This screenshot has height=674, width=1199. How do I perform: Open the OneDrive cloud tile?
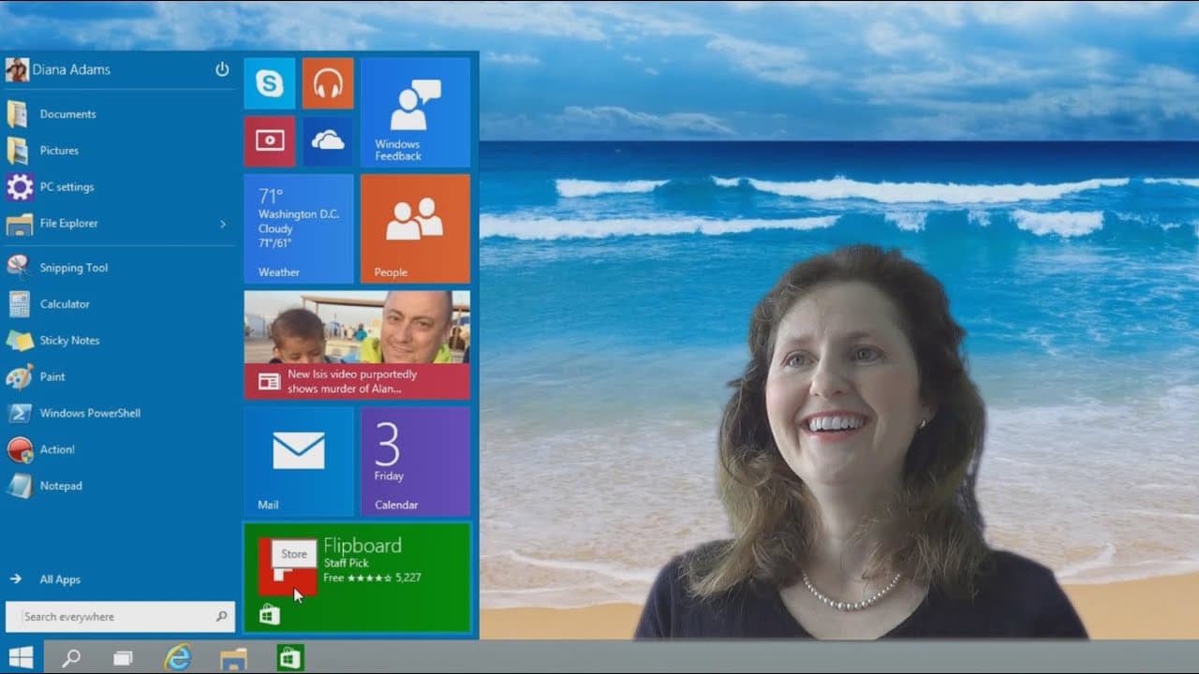(x=328, y=141)
